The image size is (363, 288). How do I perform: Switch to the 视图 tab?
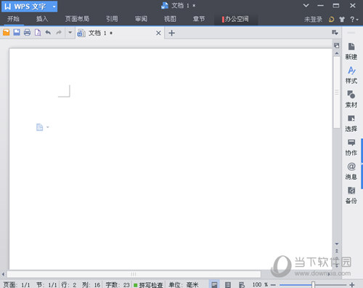[x=170, y=19]
